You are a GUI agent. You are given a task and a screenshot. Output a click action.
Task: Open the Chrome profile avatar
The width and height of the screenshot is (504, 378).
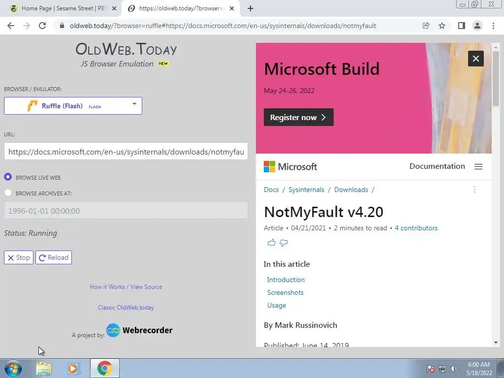pos(477,26)
